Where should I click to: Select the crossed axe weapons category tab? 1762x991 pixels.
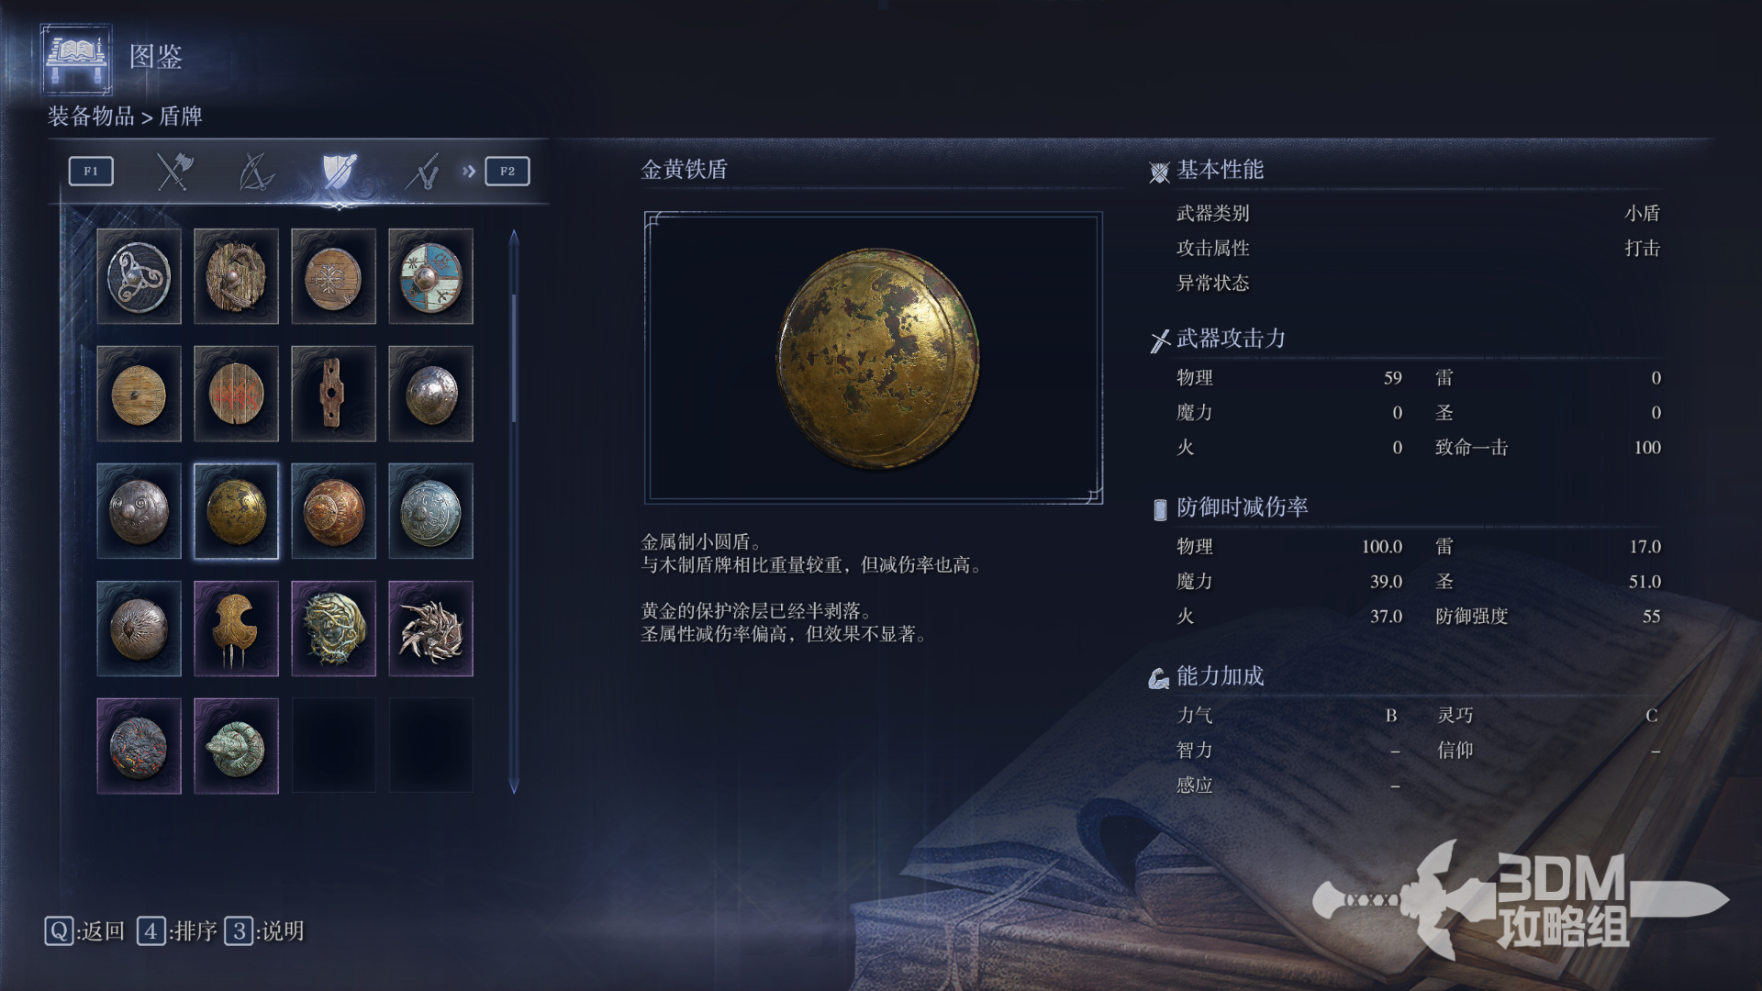[x=173, y=172]
